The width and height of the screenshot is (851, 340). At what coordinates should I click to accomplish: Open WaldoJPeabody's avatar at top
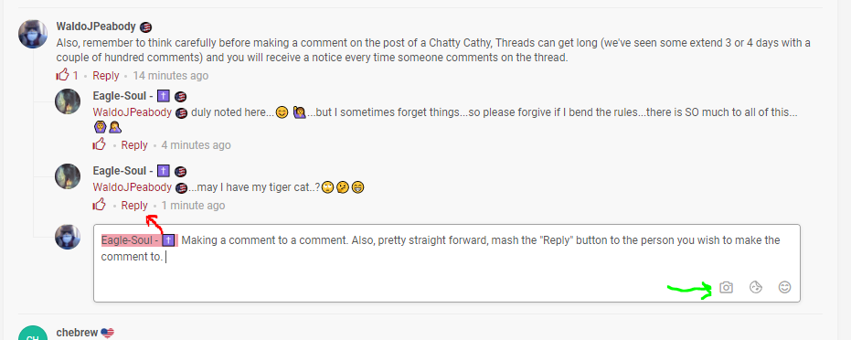(x=33, y=34)
